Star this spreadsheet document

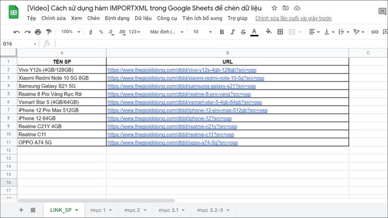pyautogui.click(x=274, y=8)
